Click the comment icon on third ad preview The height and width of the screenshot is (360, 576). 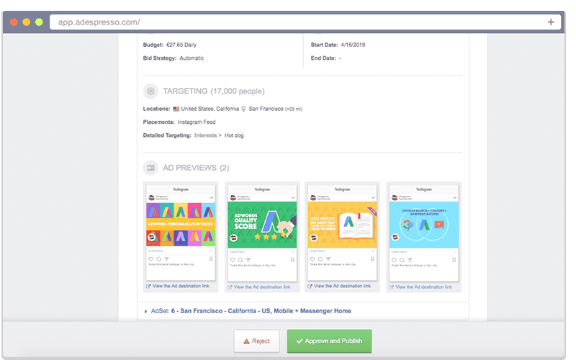pyautogui.click(x=320, y=258)
